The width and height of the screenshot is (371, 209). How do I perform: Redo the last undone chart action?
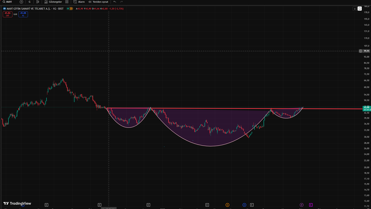point(122,2)
